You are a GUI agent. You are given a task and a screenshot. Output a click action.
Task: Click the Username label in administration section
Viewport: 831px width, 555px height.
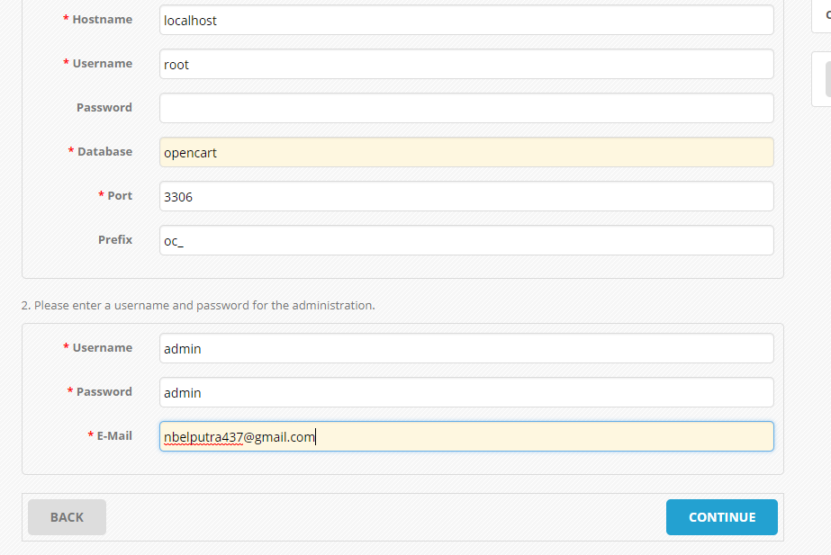coord(102,348)
